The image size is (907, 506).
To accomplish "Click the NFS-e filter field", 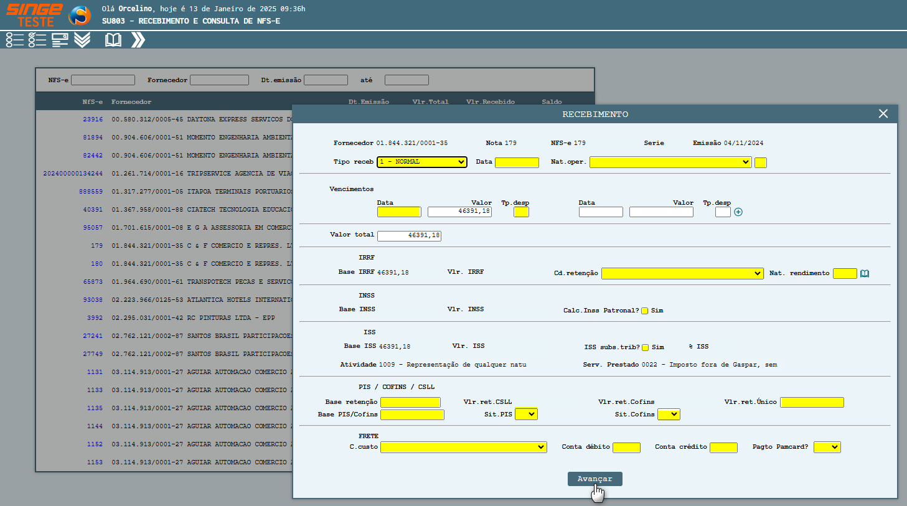I will tap(103, 80).
